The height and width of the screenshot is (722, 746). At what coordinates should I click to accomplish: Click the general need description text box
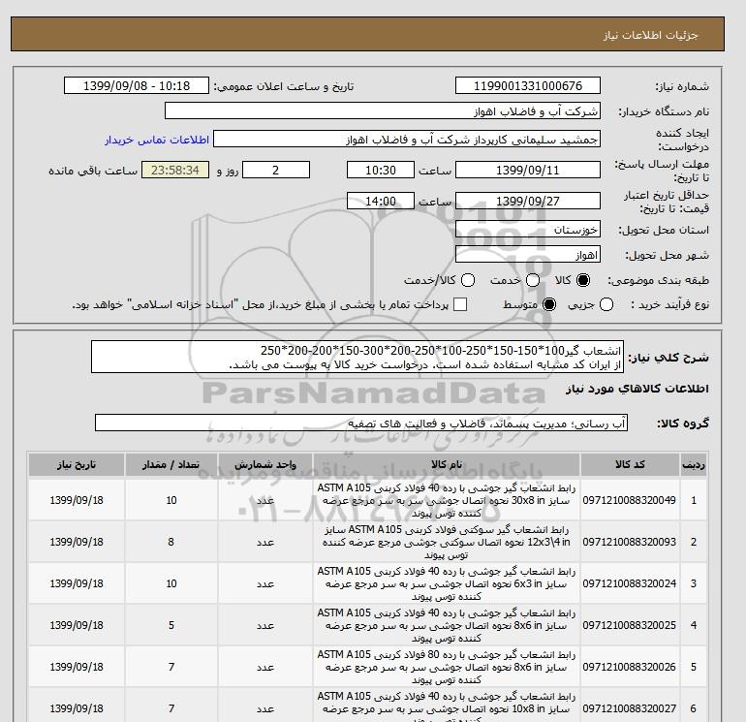[357, 357]
